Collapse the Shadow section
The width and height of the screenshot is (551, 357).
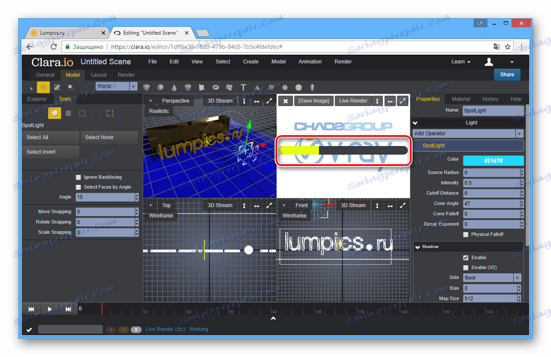coord(417,247)
